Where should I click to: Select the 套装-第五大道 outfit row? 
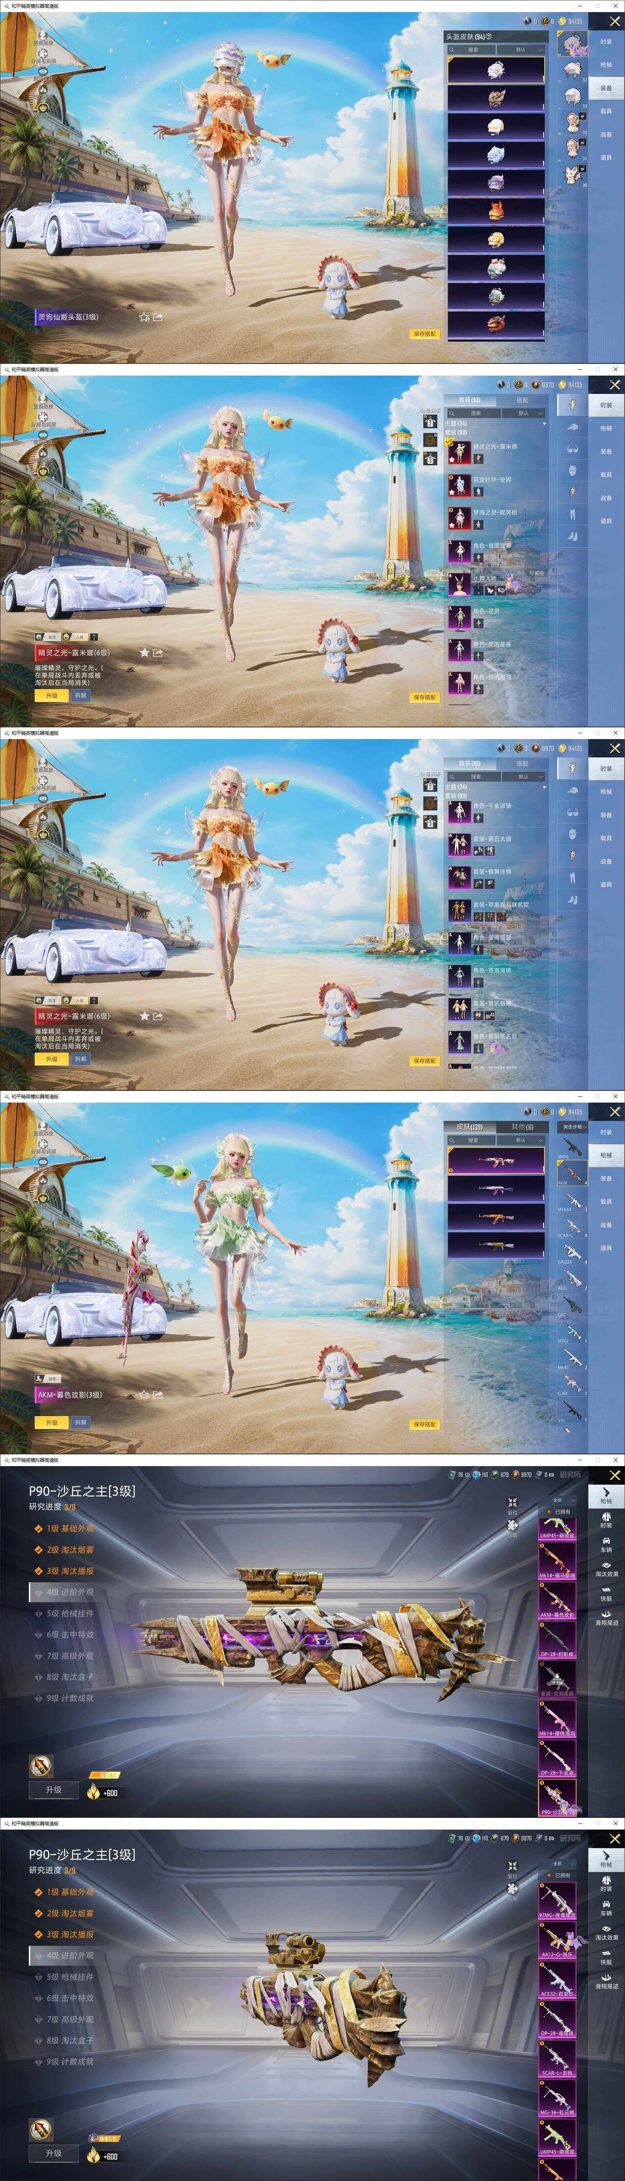click(x=496, y=844)
